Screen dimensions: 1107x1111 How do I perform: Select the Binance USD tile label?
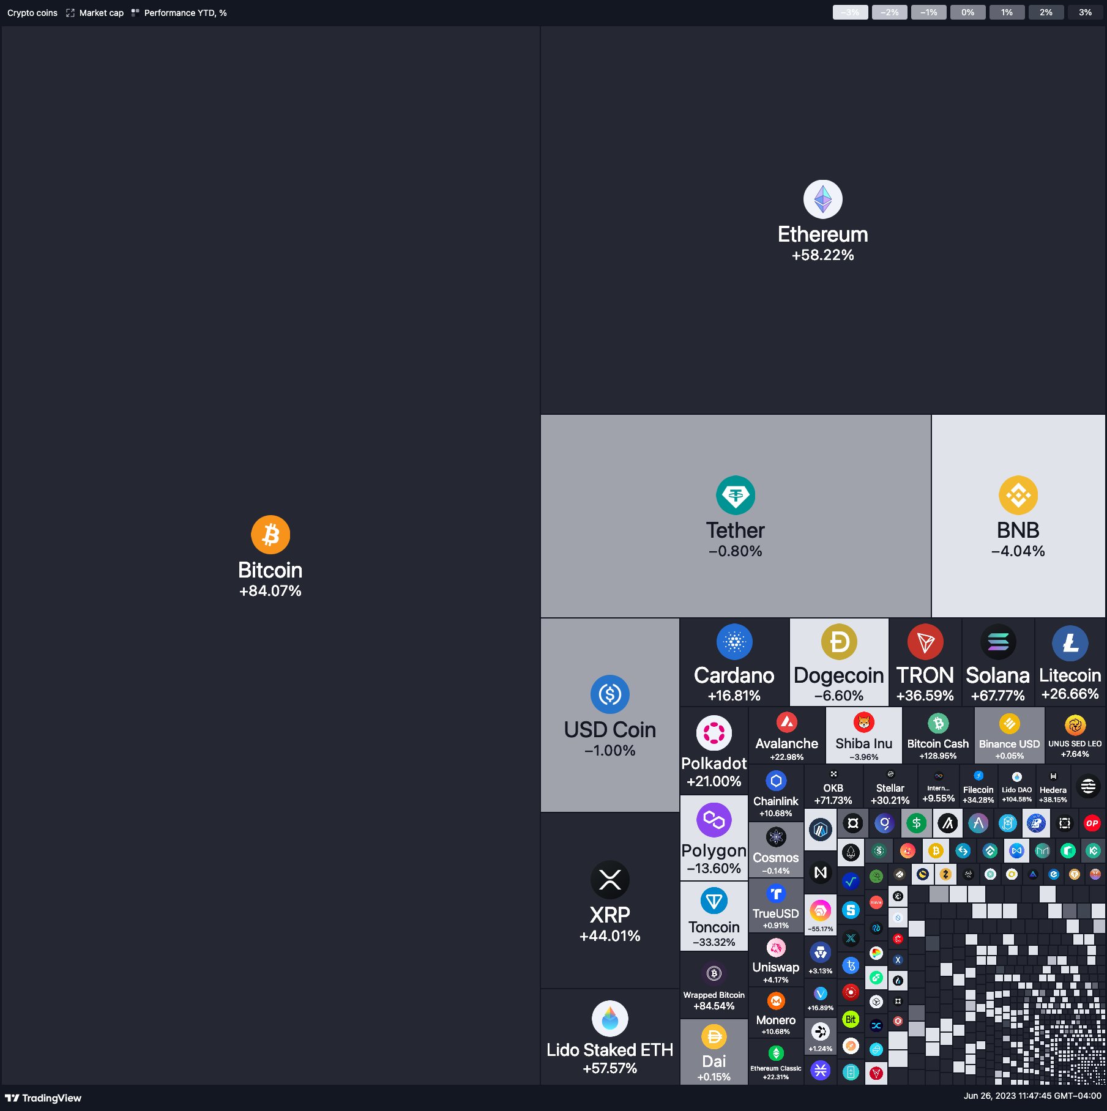(x=1010, y=744)
